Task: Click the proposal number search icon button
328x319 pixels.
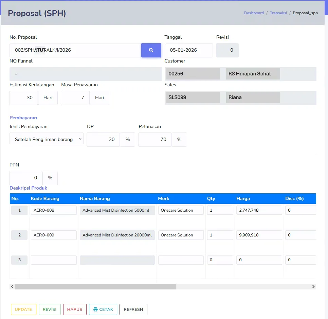Action: (151, 50)
